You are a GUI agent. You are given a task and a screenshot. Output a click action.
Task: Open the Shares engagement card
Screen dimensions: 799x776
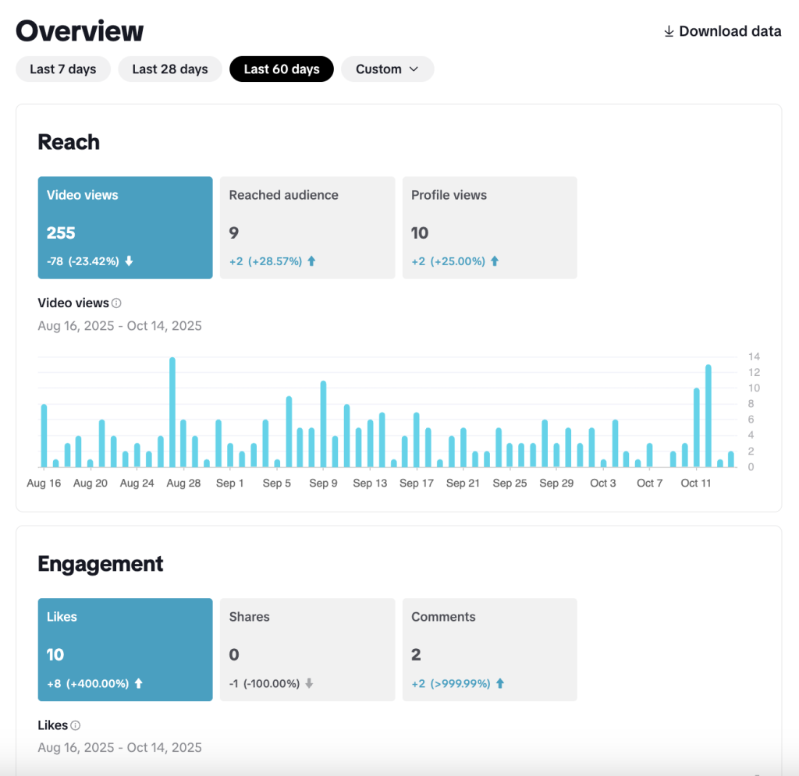click(x=307, y=649)
